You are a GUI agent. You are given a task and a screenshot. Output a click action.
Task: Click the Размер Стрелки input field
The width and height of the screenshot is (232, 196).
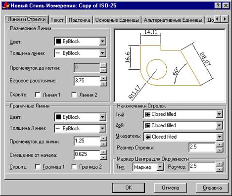(202, 147)
